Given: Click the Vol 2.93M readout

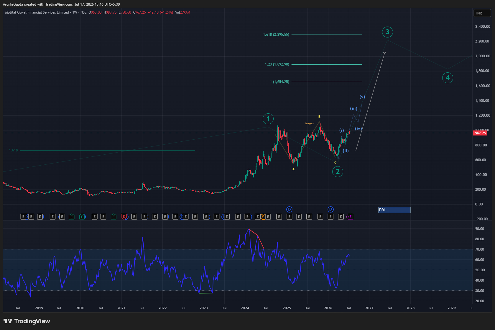Looking at the screenshot, I should (182, 12).
